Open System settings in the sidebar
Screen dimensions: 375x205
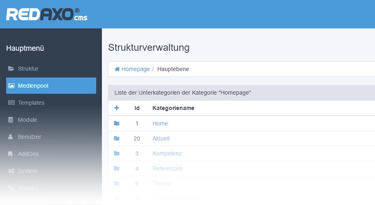[27, 171]
